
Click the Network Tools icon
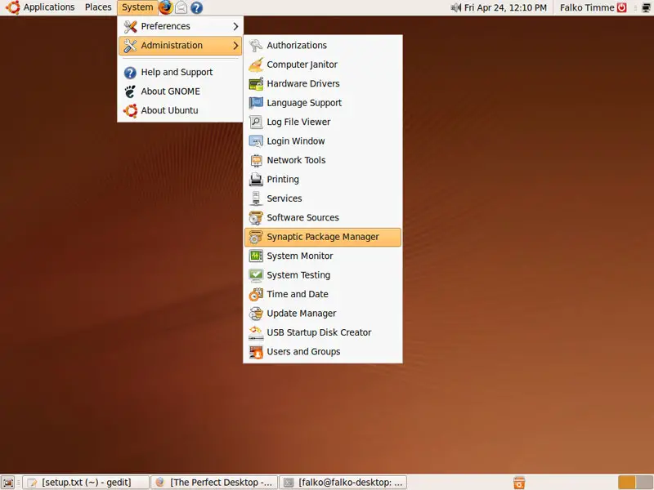256,160
